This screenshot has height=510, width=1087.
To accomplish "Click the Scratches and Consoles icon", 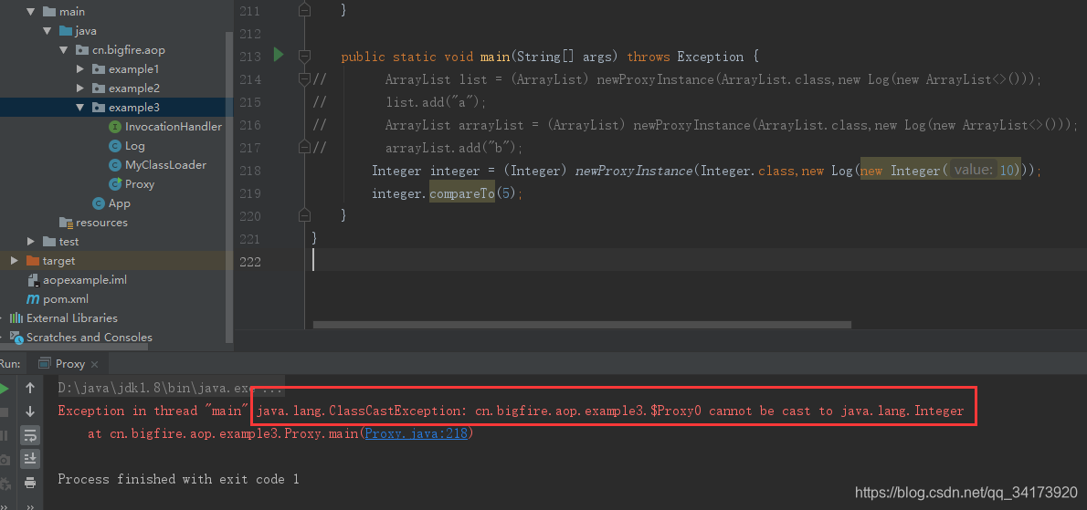I will tap(16, 338).
